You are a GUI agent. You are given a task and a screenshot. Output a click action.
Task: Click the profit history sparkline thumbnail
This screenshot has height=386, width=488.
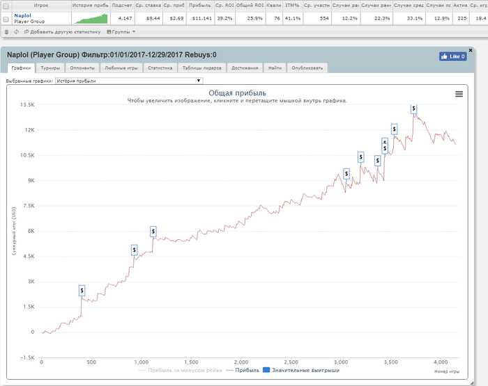pos(91,18)
